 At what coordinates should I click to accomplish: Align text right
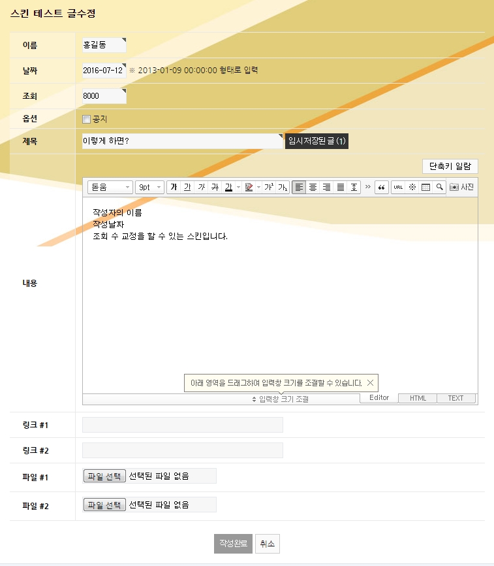(326, 187)
